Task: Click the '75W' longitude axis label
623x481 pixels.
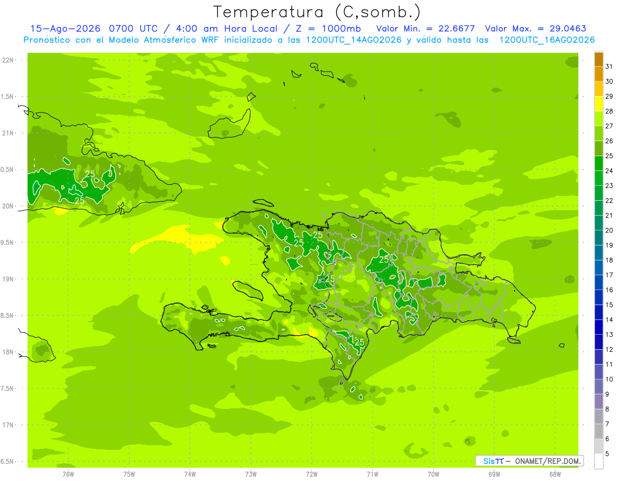Action: click(x=129, y=474)
